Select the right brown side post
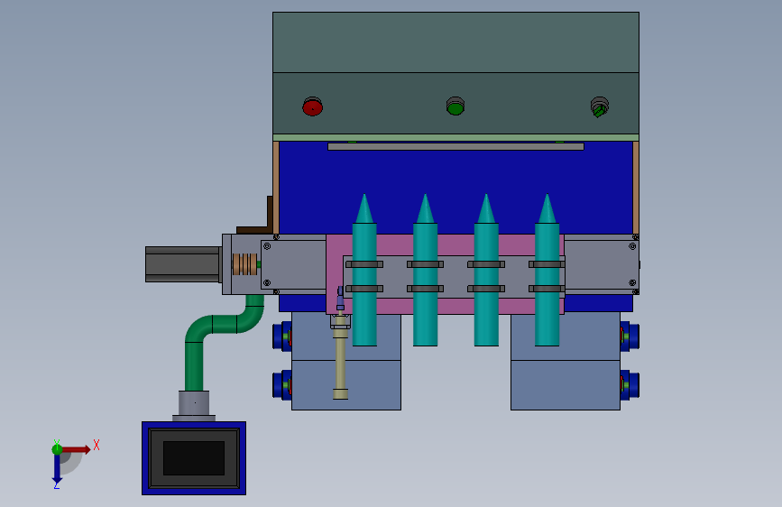782x507 pixels. tap(636, 188)
